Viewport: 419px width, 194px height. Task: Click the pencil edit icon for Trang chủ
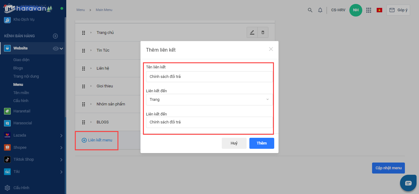point(252,32)
